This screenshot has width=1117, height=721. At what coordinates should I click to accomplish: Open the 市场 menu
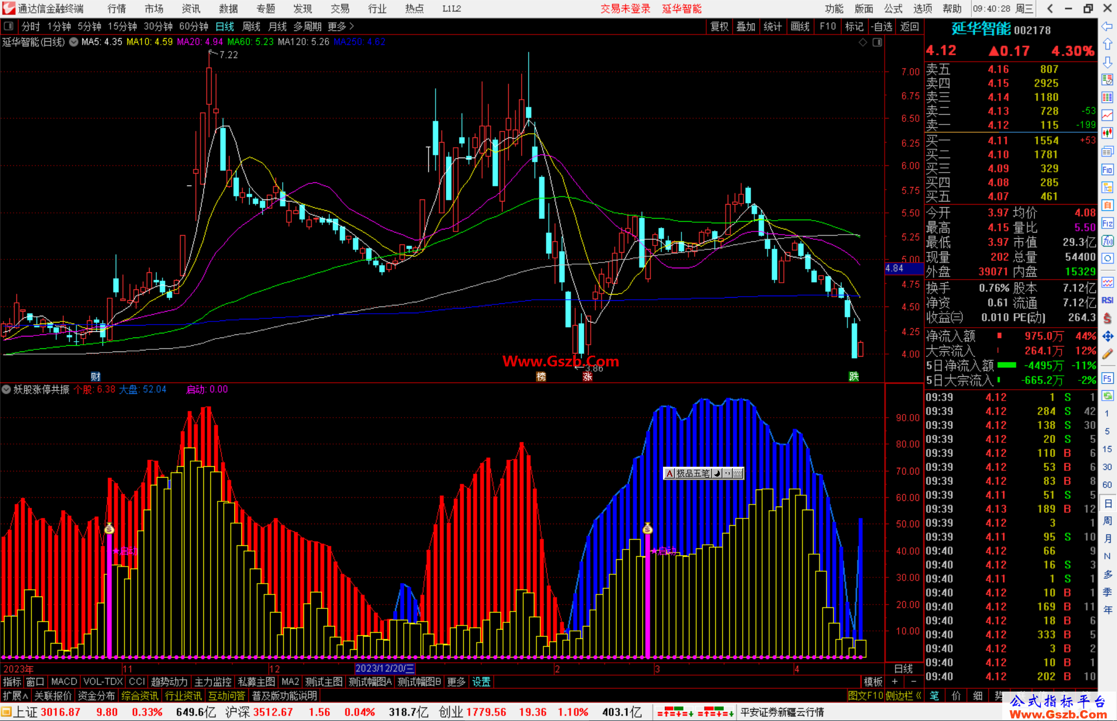coord(154,9)
